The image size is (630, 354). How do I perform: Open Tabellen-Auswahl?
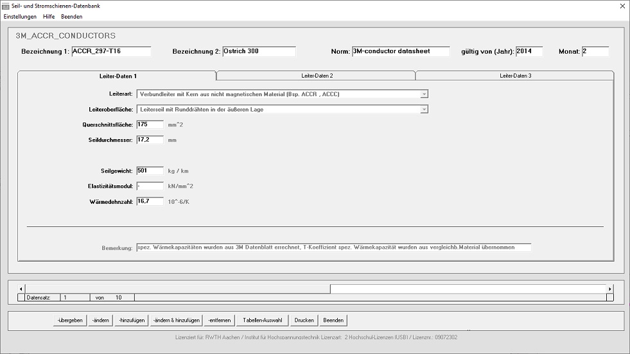pyautogui.click(x=262, y=320)
